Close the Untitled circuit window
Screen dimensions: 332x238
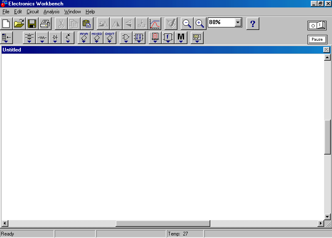pyautogui.click(x=327, y=50)
